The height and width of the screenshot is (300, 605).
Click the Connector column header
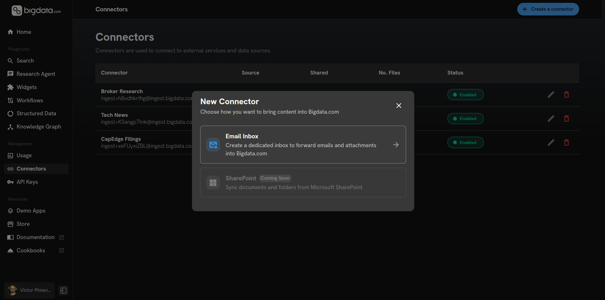(x=114, y=73)
